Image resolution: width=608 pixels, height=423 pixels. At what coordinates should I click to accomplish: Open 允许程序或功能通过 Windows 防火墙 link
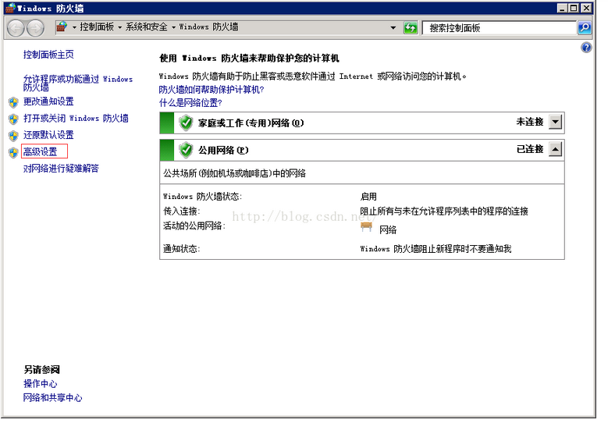click(78, 83)
